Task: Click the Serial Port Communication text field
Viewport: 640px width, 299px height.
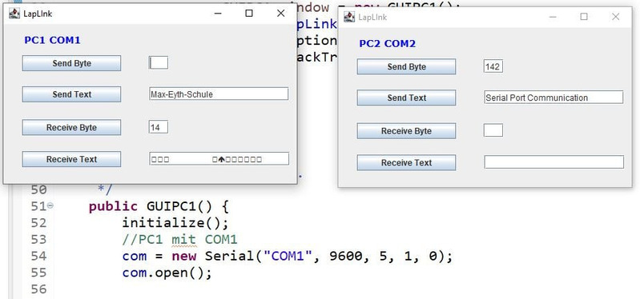Action: 553,98
